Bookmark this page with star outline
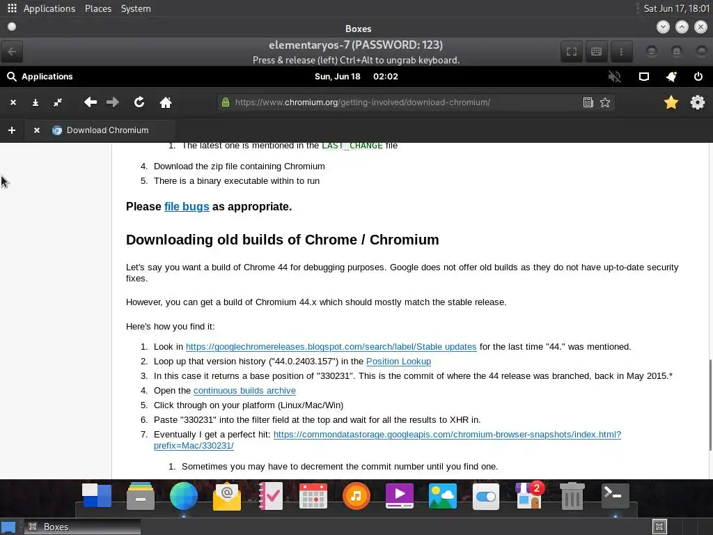 [605, 102]
